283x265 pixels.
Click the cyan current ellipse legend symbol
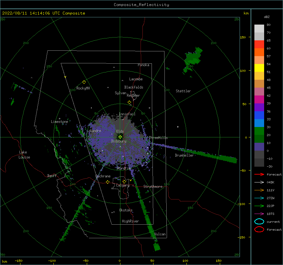click(x=259, y=222)
